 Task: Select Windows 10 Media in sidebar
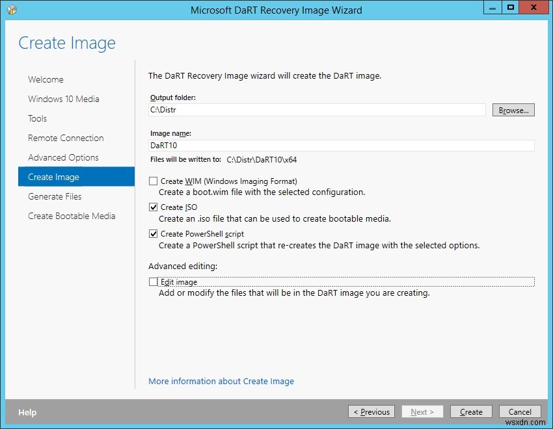[x=63, y=99]
